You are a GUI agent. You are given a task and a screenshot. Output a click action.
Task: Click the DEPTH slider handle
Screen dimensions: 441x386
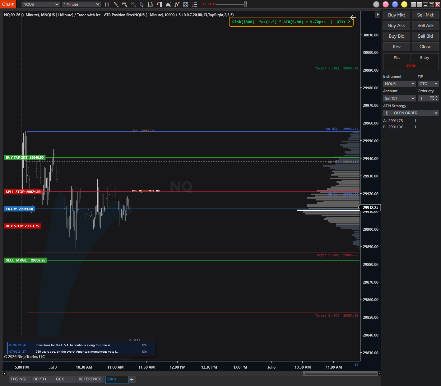[245, 4]
